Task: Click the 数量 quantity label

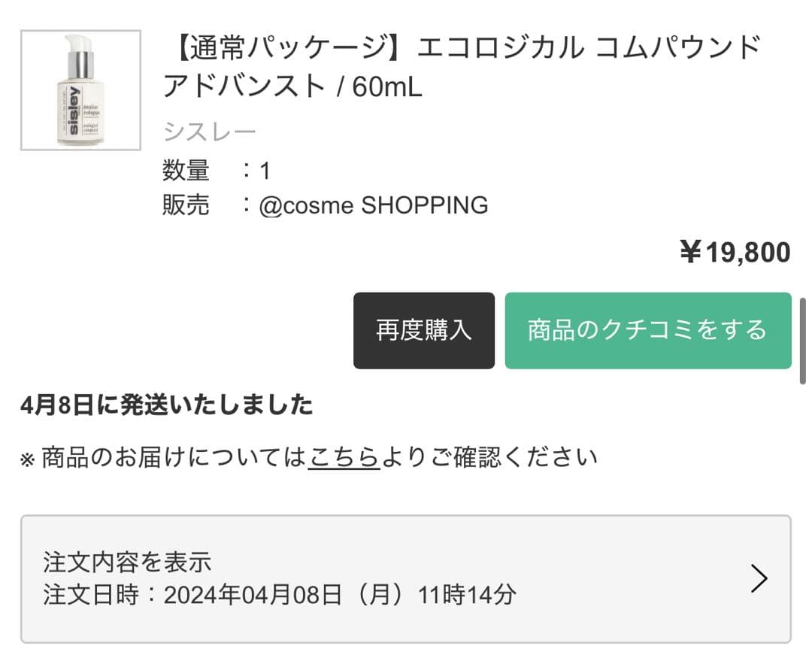Action: [185, 171]
